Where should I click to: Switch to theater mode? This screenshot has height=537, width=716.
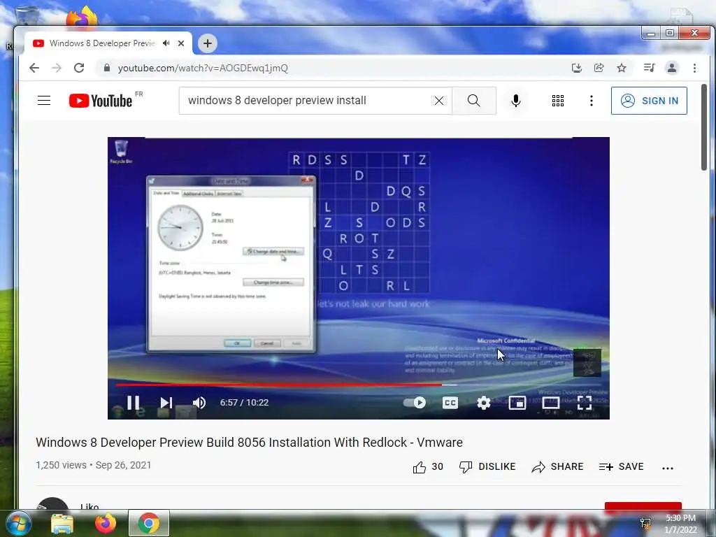pos(551,402)
